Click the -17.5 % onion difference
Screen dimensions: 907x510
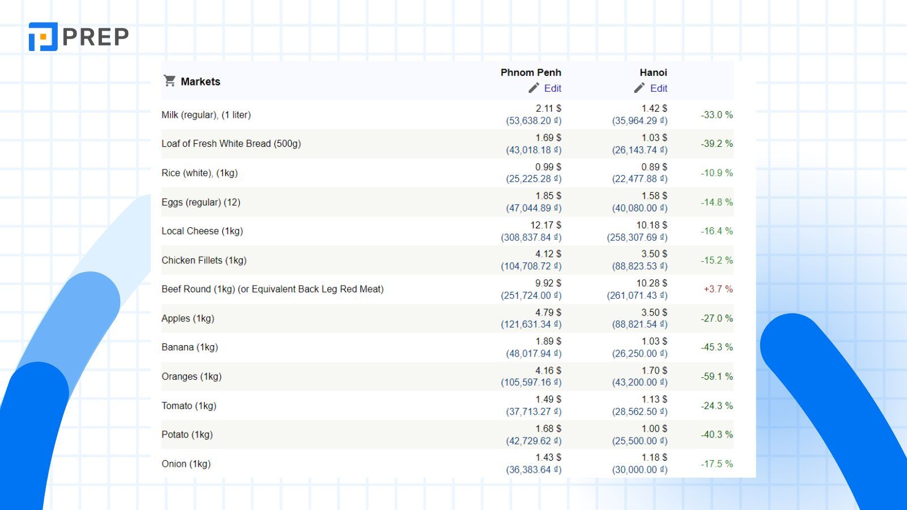click(717, 464)
